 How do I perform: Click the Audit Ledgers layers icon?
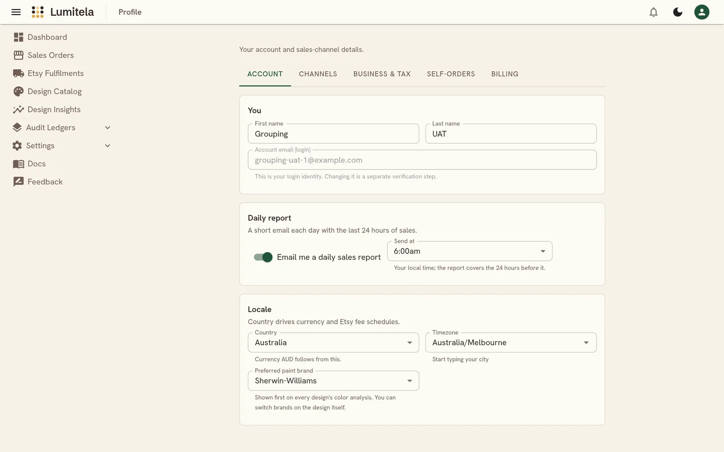(x=17, y=127)
